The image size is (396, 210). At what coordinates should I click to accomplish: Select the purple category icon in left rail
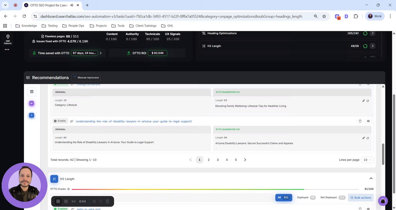click(32, 103)
